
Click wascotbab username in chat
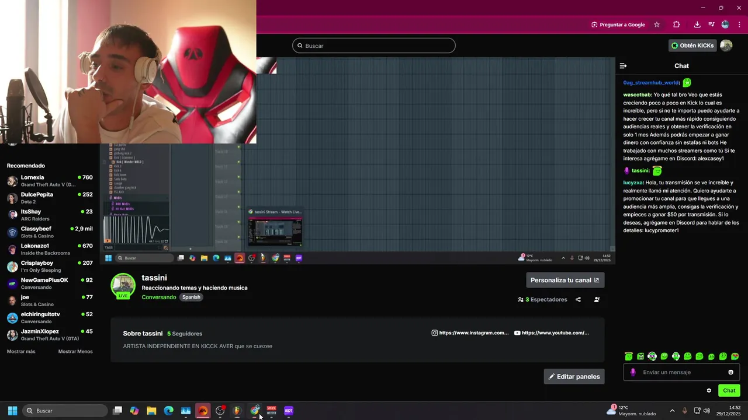coord(637,94)
